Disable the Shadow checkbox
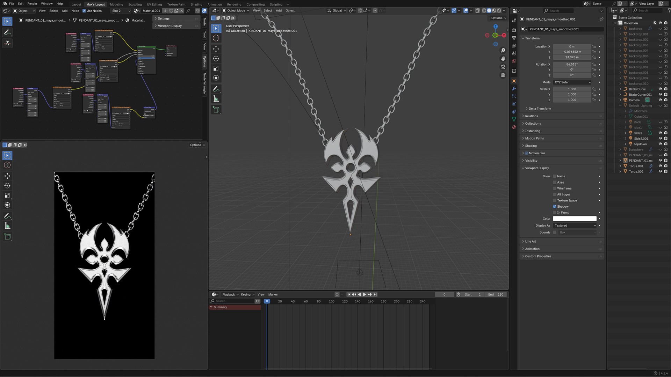The height and width of the screenshot is (377, 671). coord(555,207)
